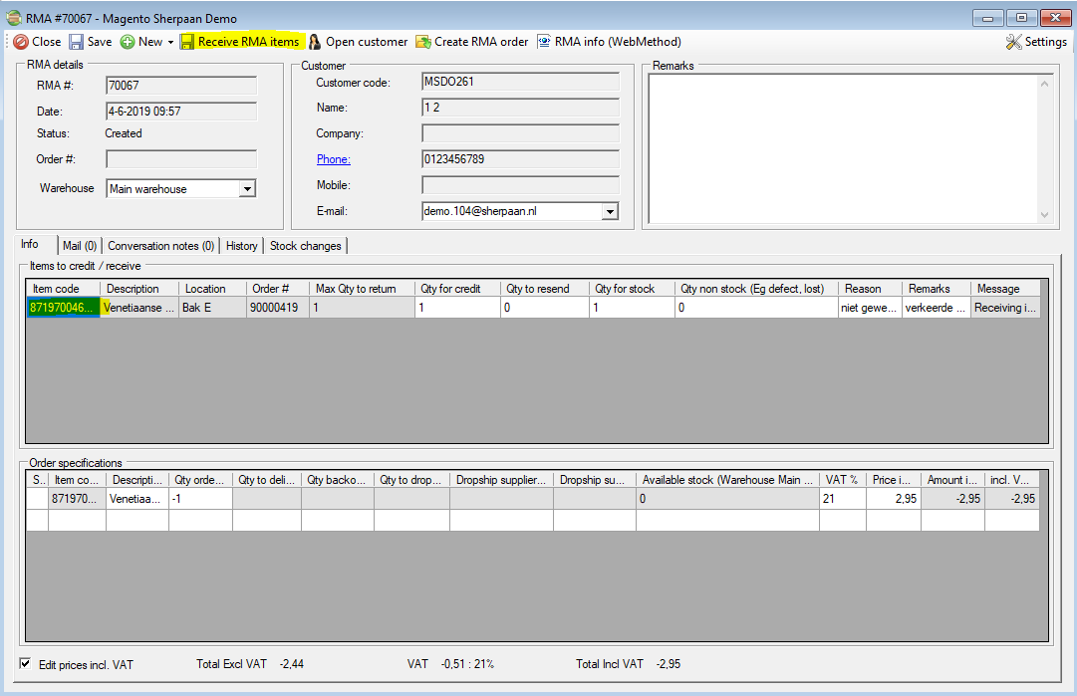Click the Settings label
The width and height of the screenshot is (1077, 696).
click(x=1046, y=42)
